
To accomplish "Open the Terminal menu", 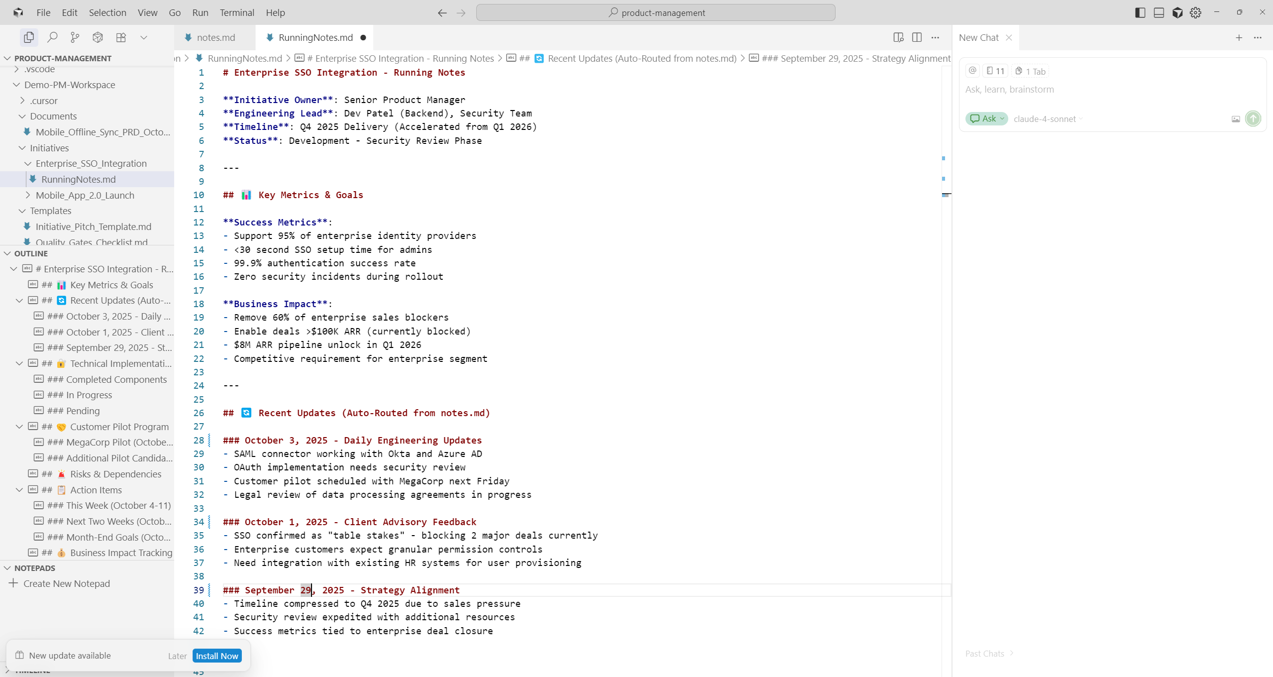I will pyautogui.click(x=236, y=12).
